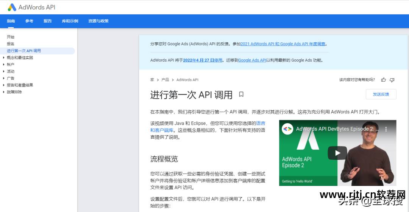Click the 产品 breadcrumb
Image resolution: width=409 pixels, height=212 pixels.
pyautogui.click(x=165, y=80)
